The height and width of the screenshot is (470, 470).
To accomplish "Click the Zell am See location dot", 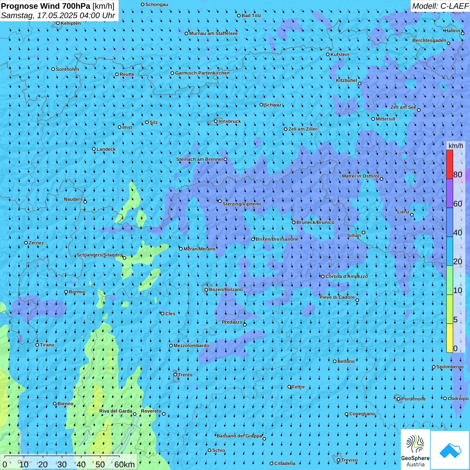I will click(419, 110).
